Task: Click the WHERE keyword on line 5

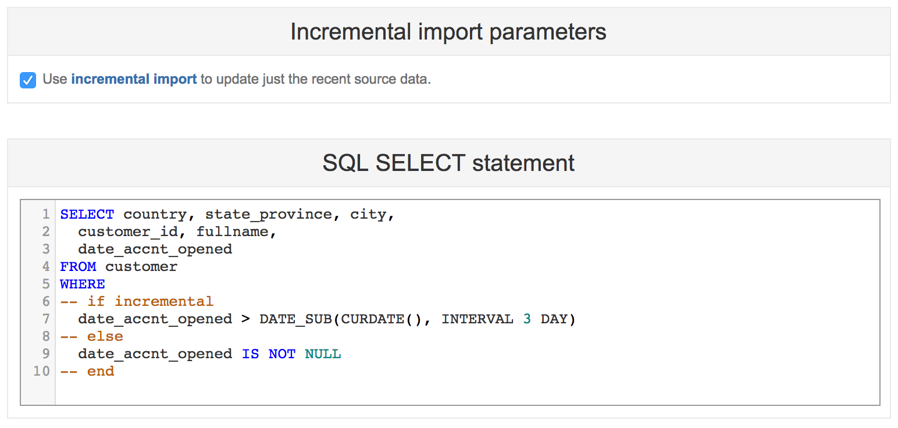Action: 83,284
